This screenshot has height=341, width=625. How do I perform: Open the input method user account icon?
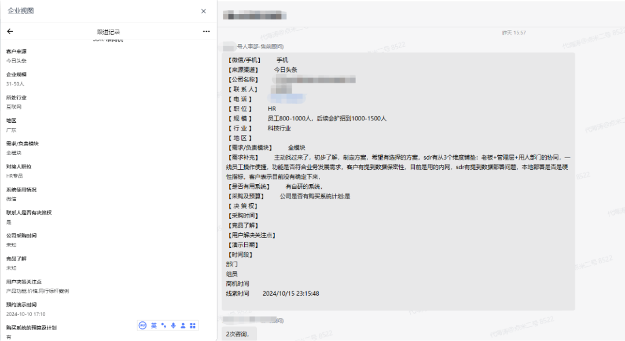[x=183, y=325]
